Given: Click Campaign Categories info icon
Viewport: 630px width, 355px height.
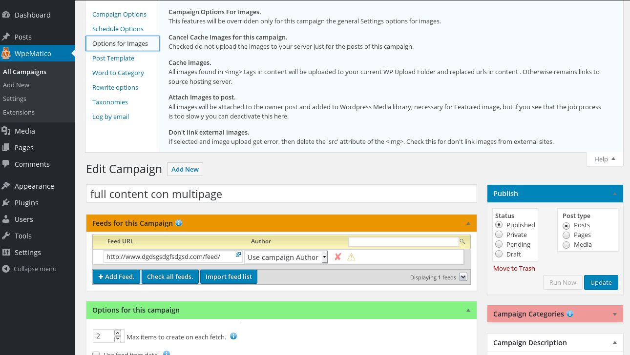Looking at the screenshot, I should [570, 314].
